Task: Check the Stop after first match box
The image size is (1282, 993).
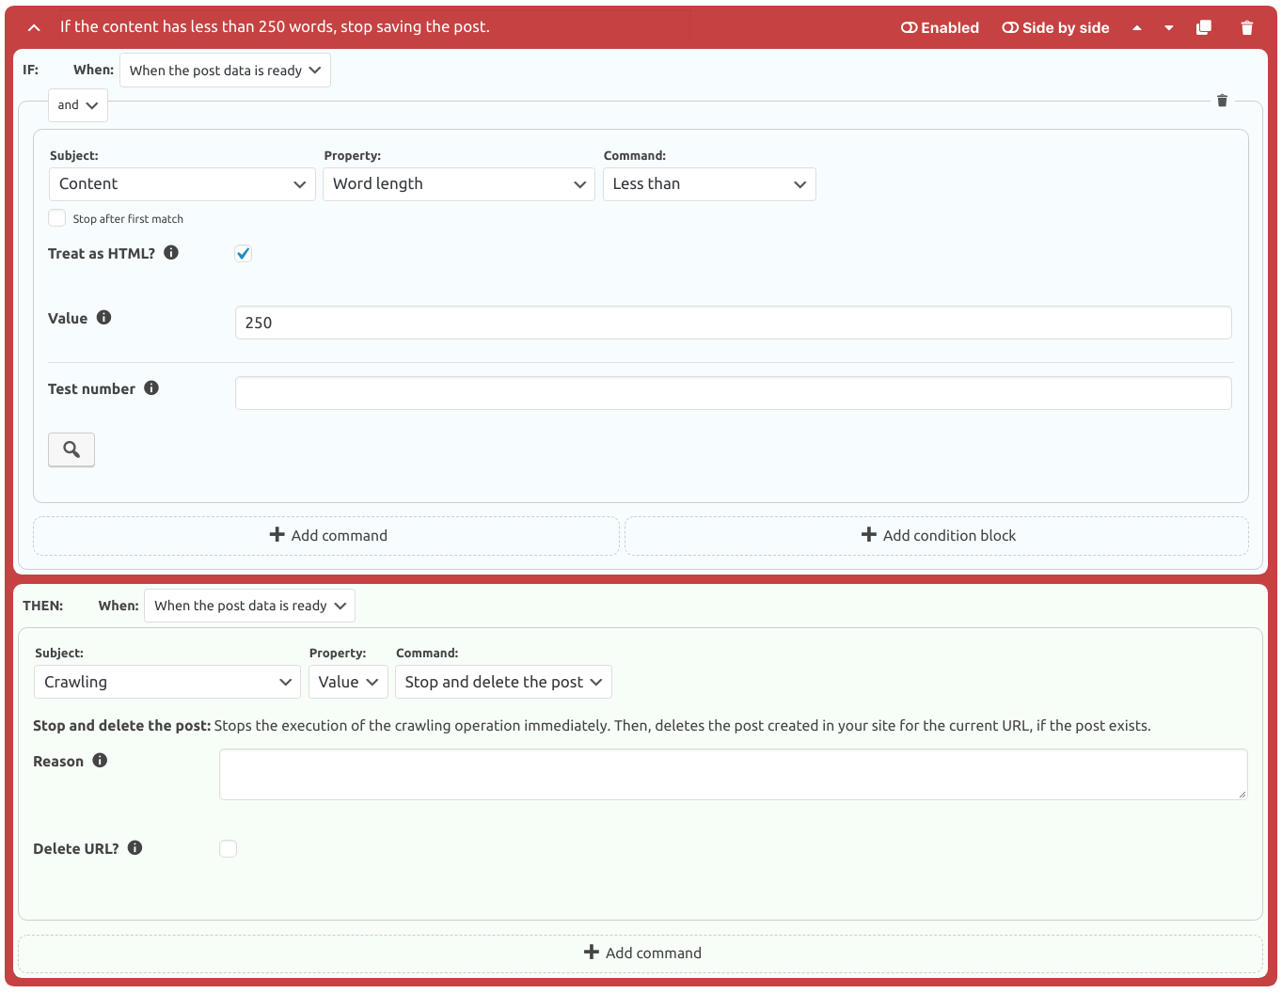Action: pos(57,218)
